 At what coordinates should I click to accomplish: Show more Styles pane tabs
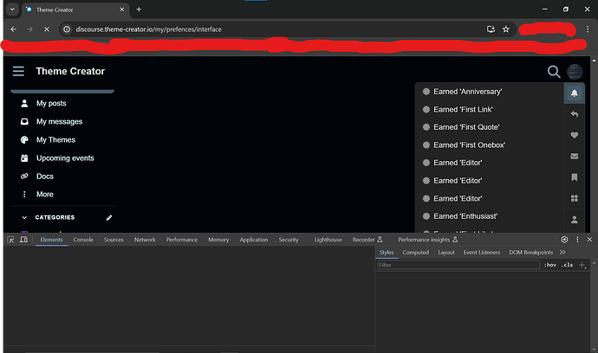tap(562, 253)
